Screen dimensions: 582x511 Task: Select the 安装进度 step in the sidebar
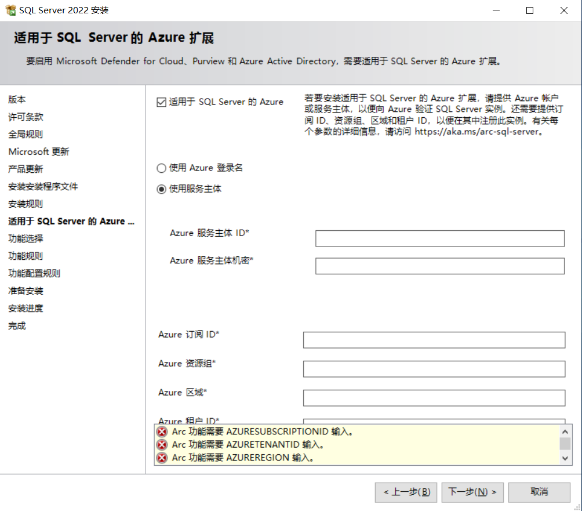tap(26, 308)
